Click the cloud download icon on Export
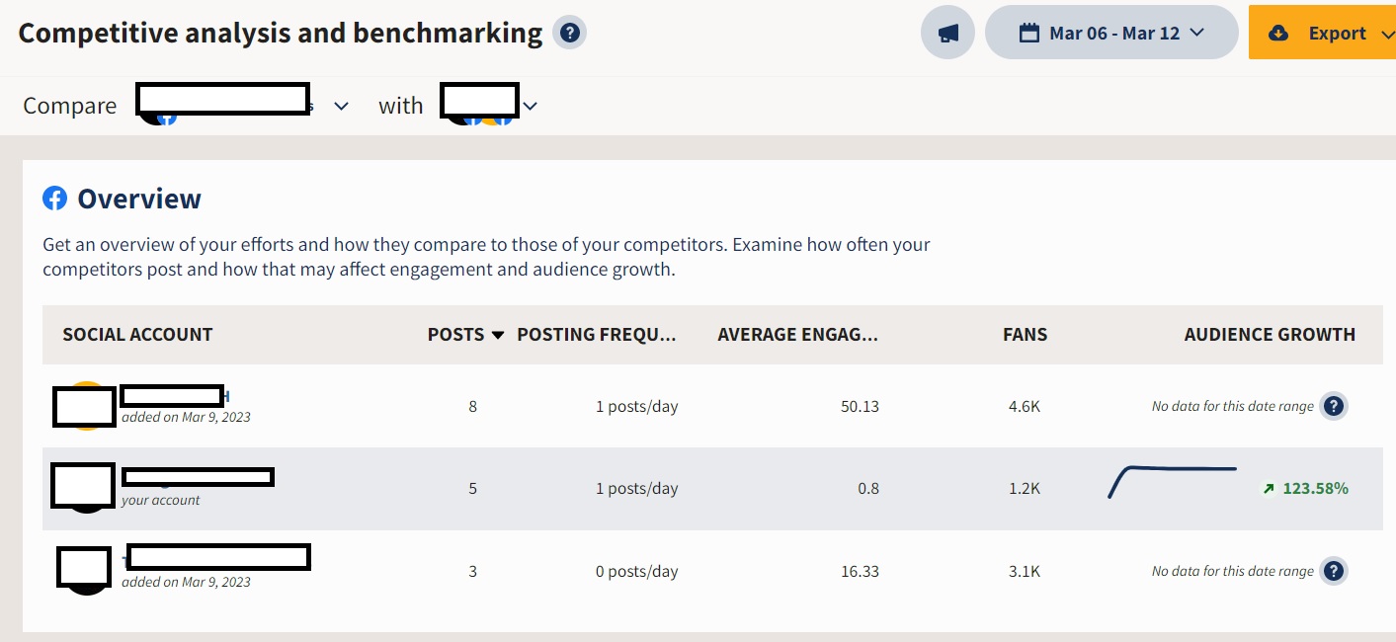The image size is (1396, 642). coord(1278,33)
